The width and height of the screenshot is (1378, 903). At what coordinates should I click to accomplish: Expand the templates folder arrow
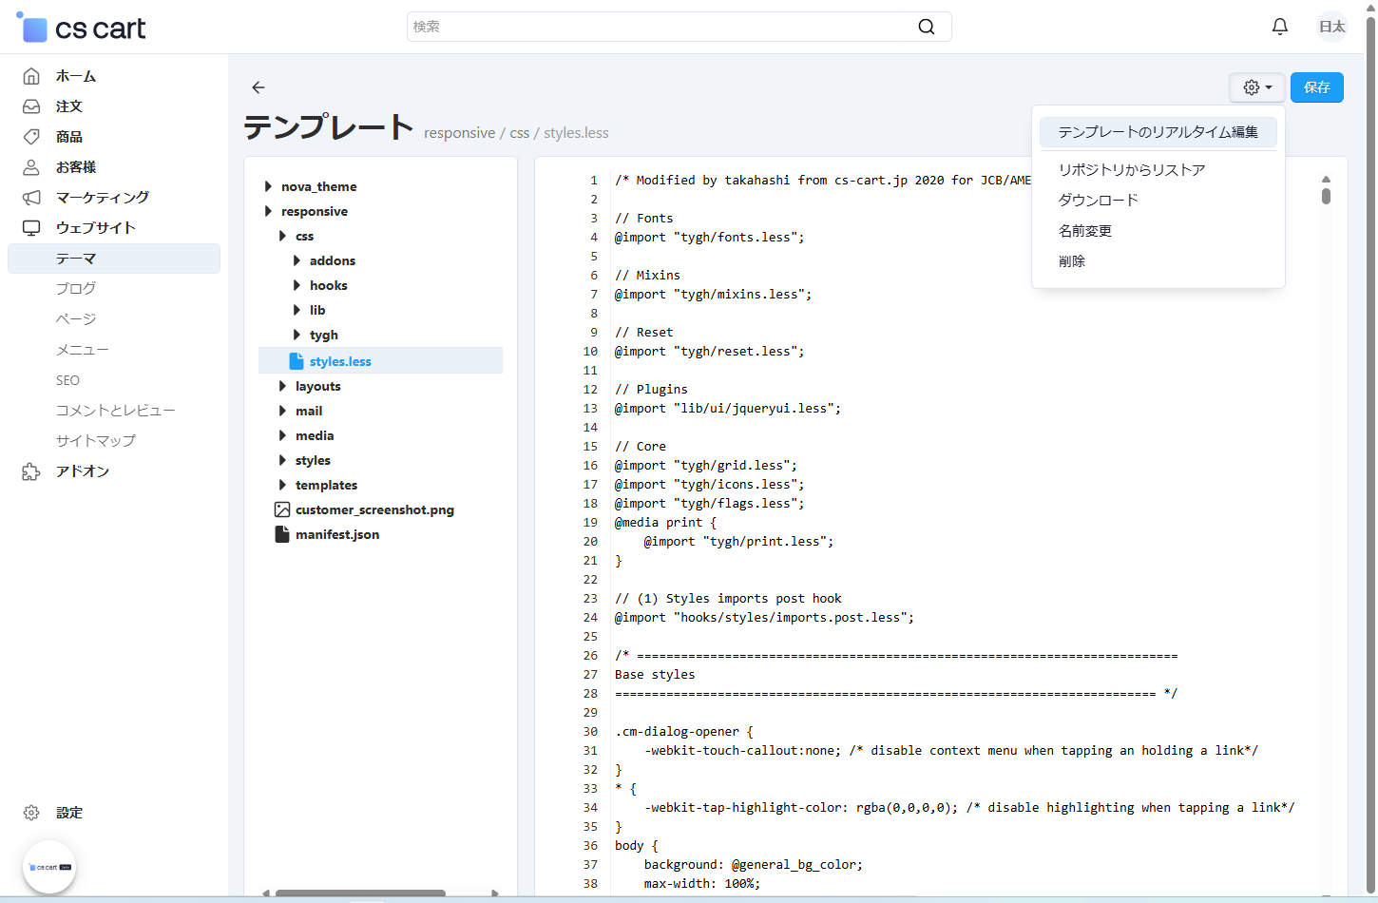click(282, 485)
